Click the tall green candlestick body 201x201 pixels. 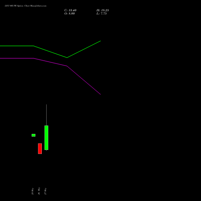[46, 137]
